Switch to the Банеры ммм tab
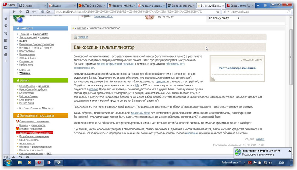This screenshot has height=170, width=297. pyautogui.click(x=240, y=6)
